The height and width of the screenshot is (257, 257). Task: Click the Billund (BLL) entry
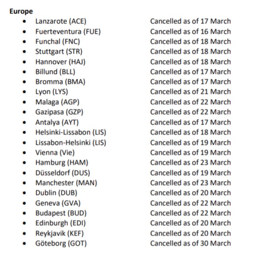(x=55, y=72)
